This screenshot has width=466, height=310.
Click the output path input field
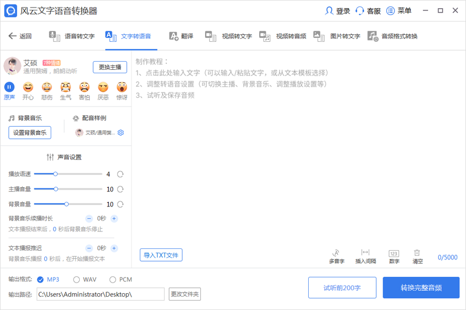coord(100,294)
